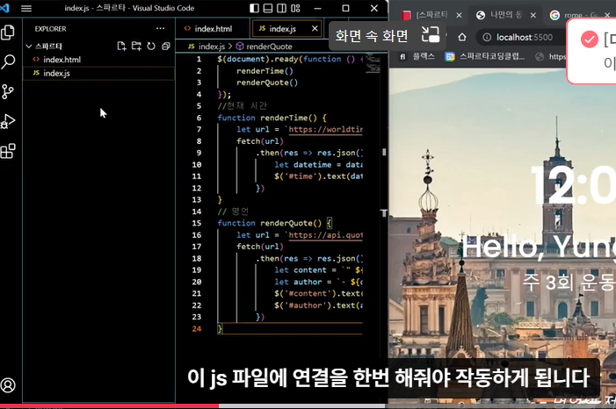Open the 스파르타코딩클럽 bookmark
Image resolution: width=616 pixels, height=409 pixels.
coord(485,57)
